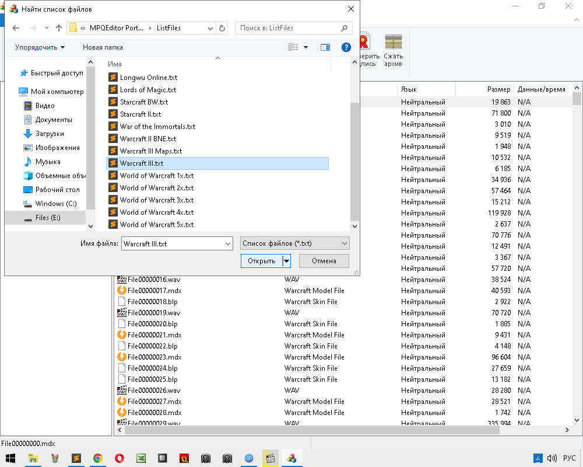Open the Рабочий стол folder
The width and height of the screenshot is (583, 467).
(52, 190)
